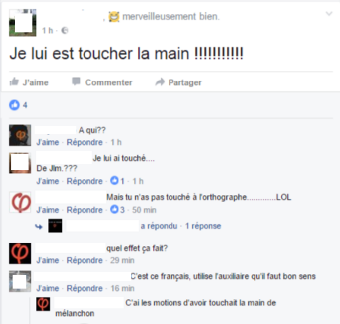Click the Commenter speech bubble icon
The image size is (340, 324).
(x=76, y=81)
